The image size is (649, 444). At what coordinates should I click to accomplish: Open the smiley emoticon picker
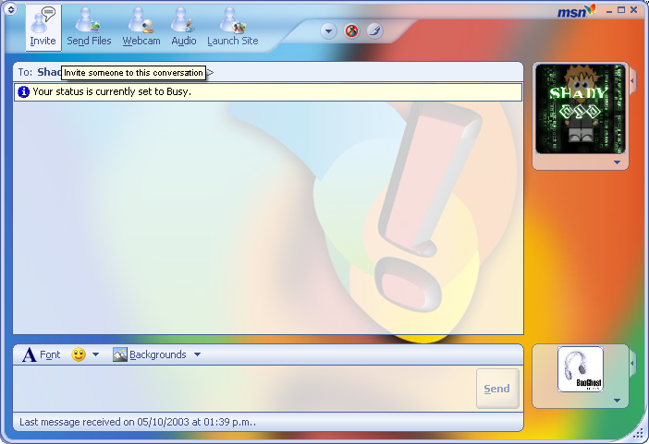coord(79,354)
